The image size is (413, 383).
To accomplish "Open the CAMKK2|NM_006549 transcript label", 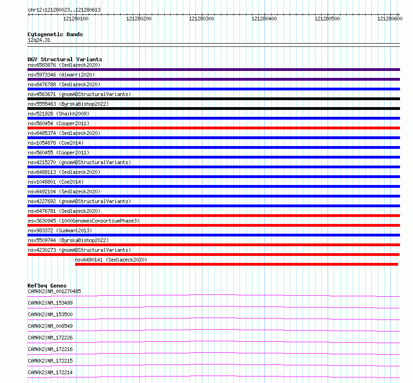I will (x=50, y=326).
